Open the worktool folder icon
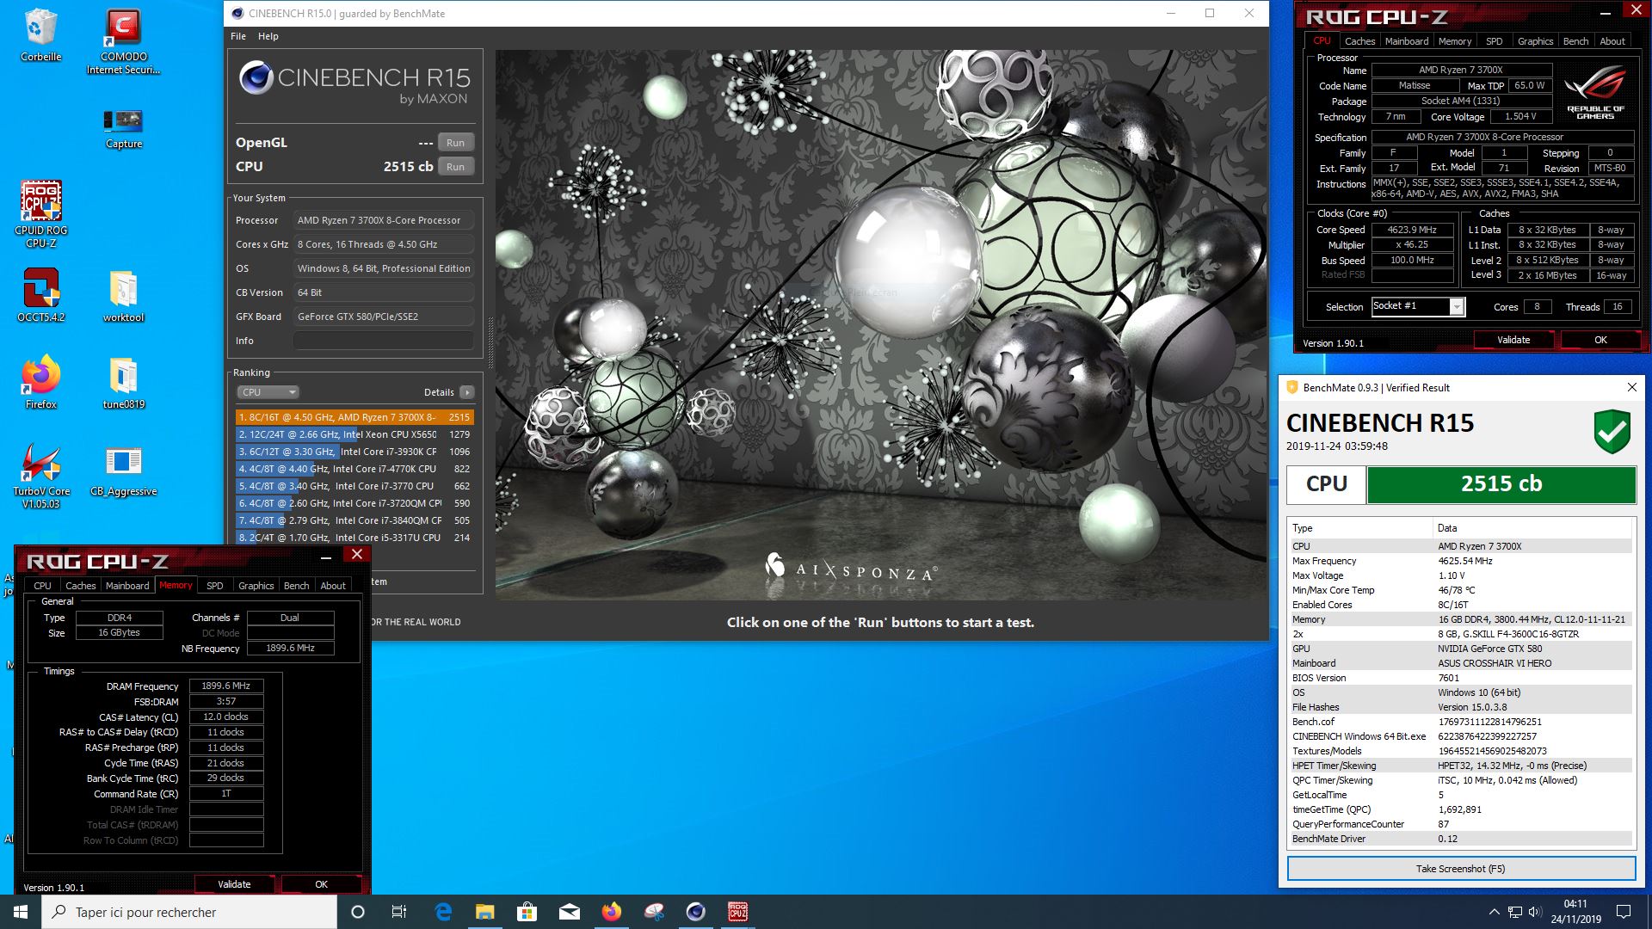The height and width of the screenshot is (929, 1652). tap(123, 296)
